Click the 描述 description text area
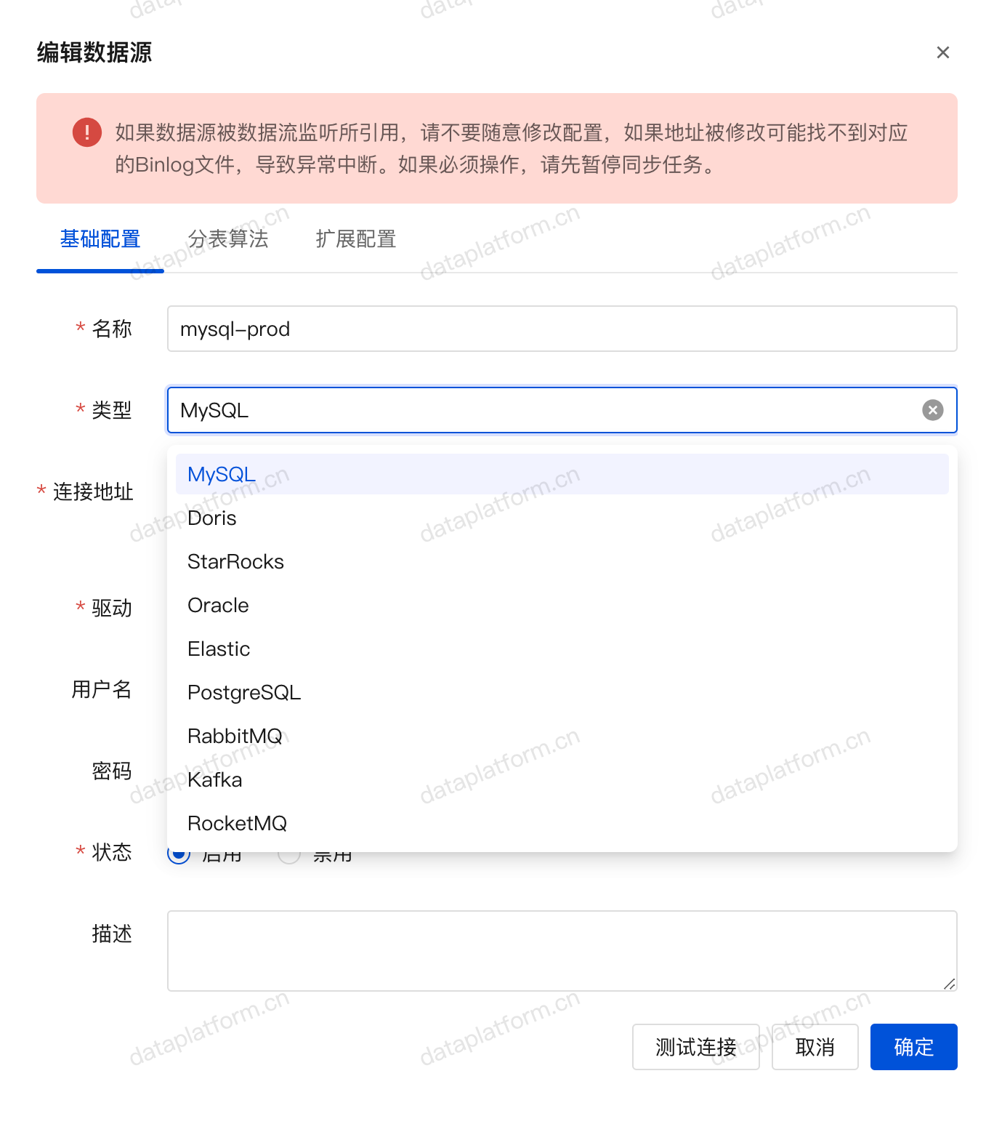Viewport: 994px width, 1124px height. 561,950
